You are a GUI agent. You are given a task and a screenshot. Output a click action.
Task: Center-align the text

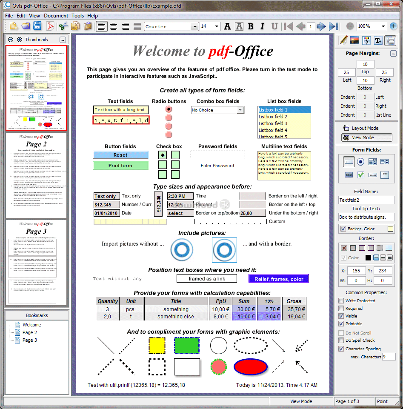tap(113, 26)
